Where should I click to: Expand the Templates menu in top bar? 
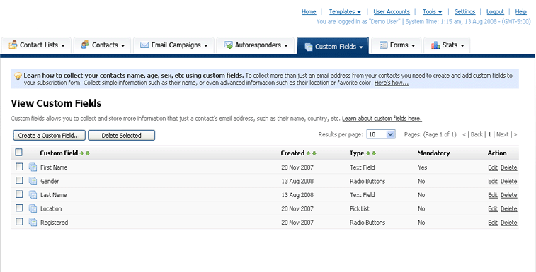[345, 11]
